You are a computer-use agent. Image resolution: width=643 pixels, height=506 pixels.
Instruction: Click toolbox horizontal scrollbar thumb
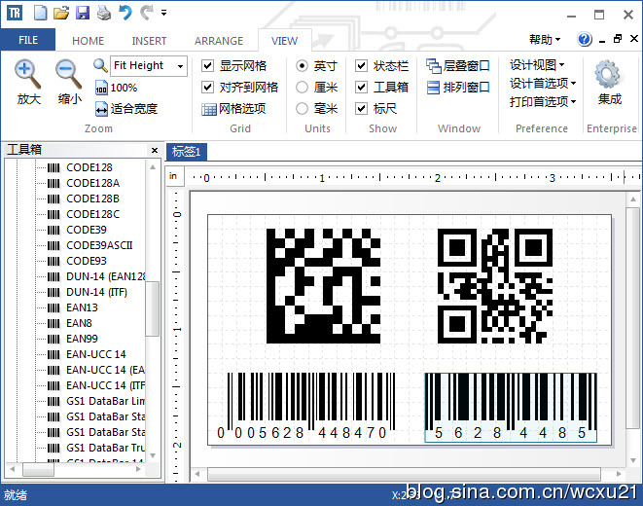pos(38,469)
